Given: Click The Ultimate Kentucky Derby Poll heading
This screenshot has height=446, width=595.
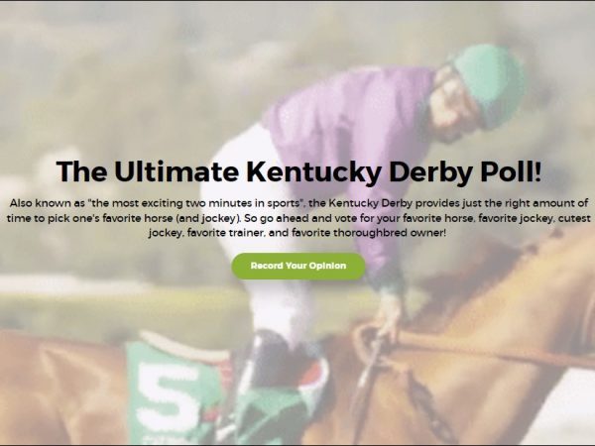Looking at the screenshot, I should [x=298, y=171].
